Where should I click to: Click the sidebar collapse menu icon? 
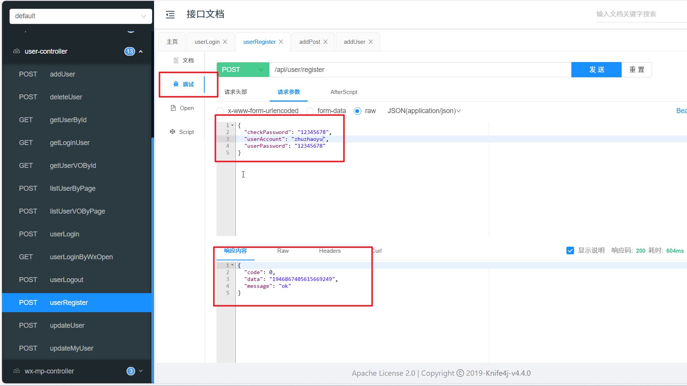point(170,14)
